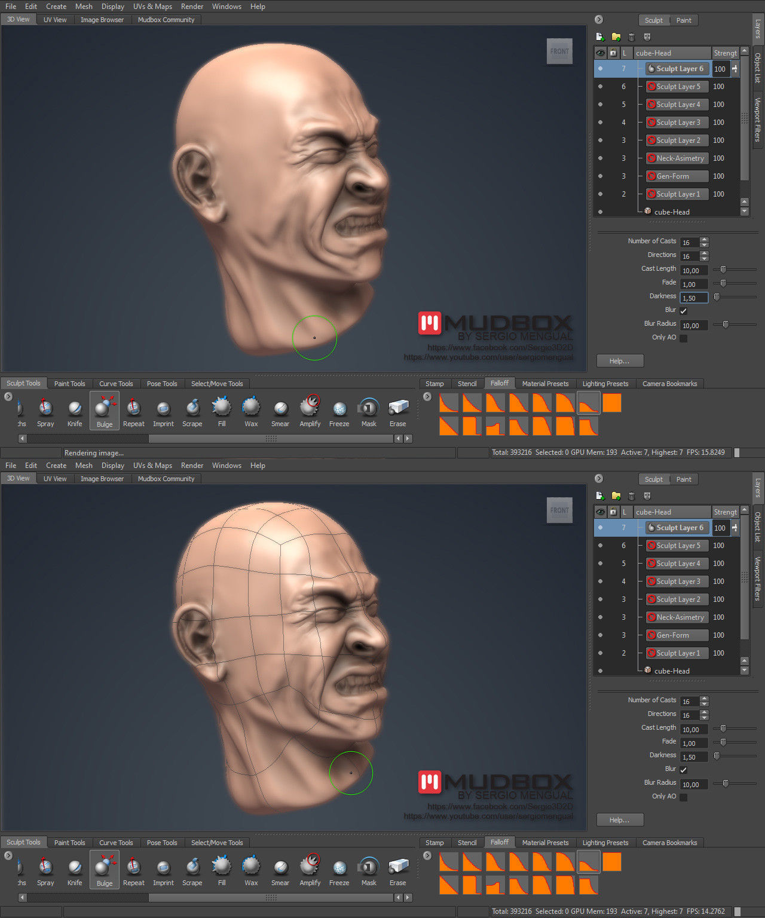Toggle the Blur checkbox in bottom window
765x918 pixels.
click(x=683, y=770)
